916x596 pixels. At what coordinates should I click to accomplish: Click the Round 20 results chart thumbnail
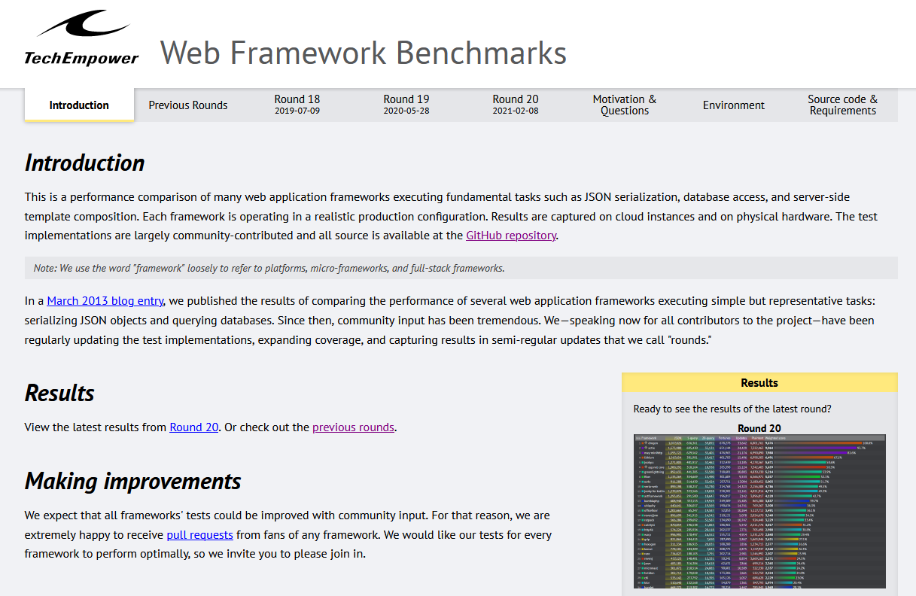coord(759,512)
